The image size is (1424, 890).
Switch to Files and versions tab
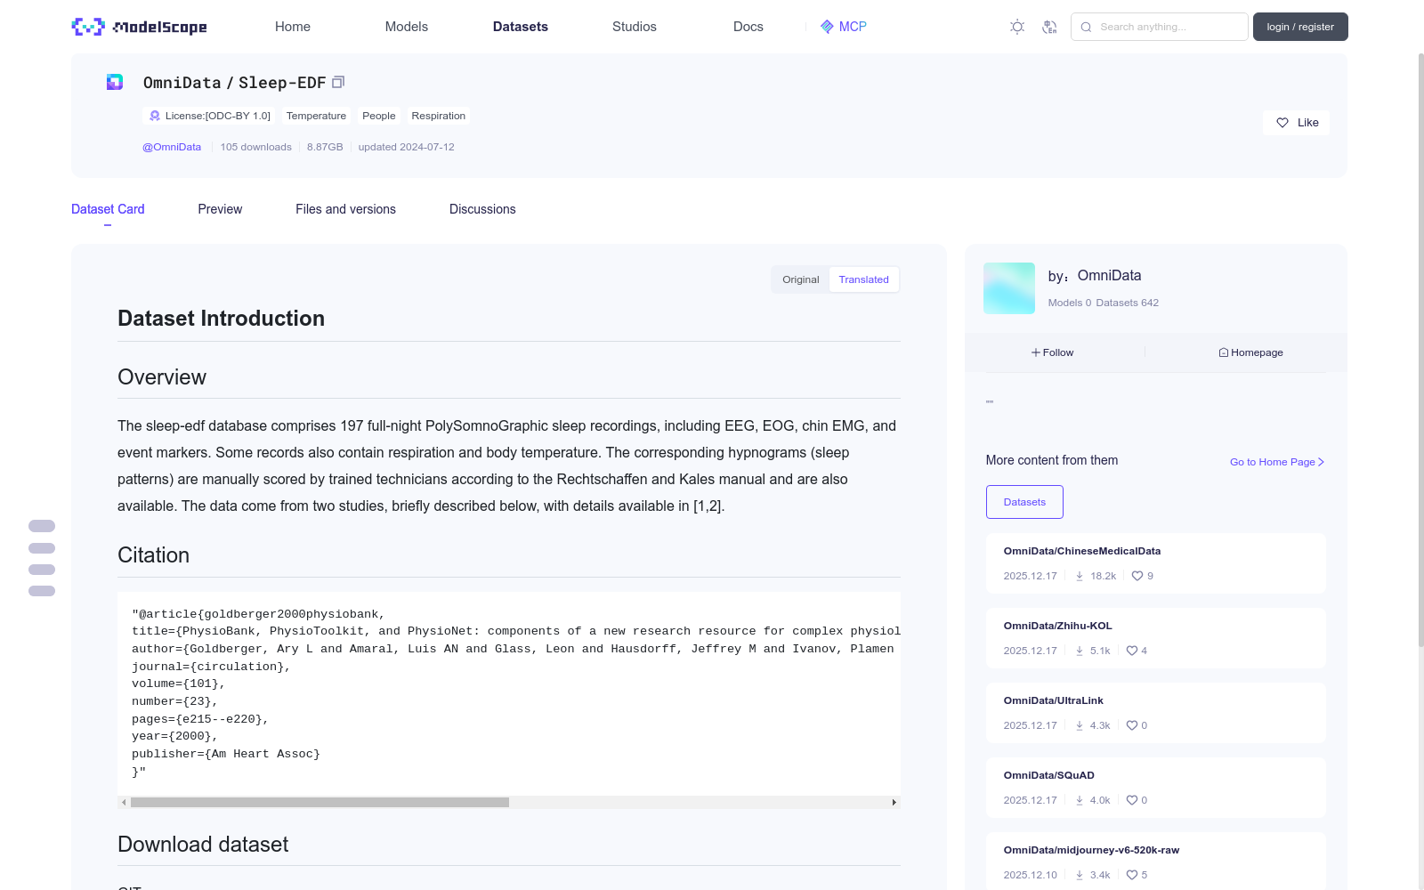[x=345, y=209]
